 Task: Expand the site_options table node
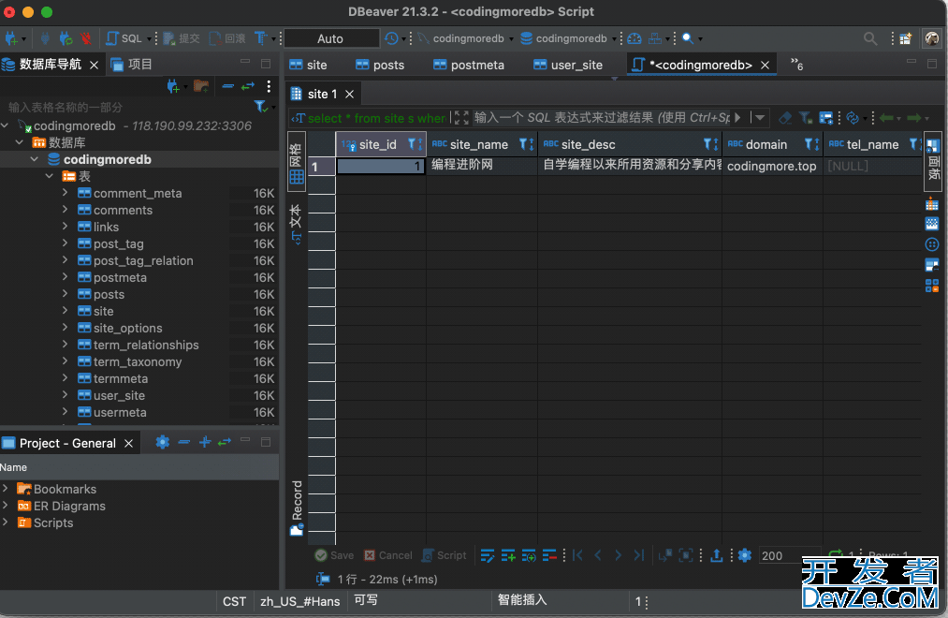coord(65,328)
